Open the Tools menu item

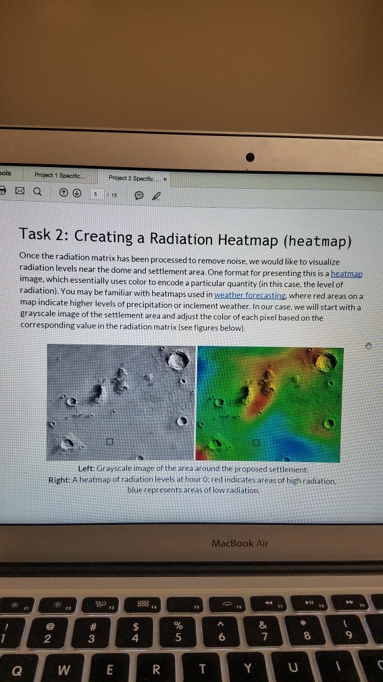(5, 173)
